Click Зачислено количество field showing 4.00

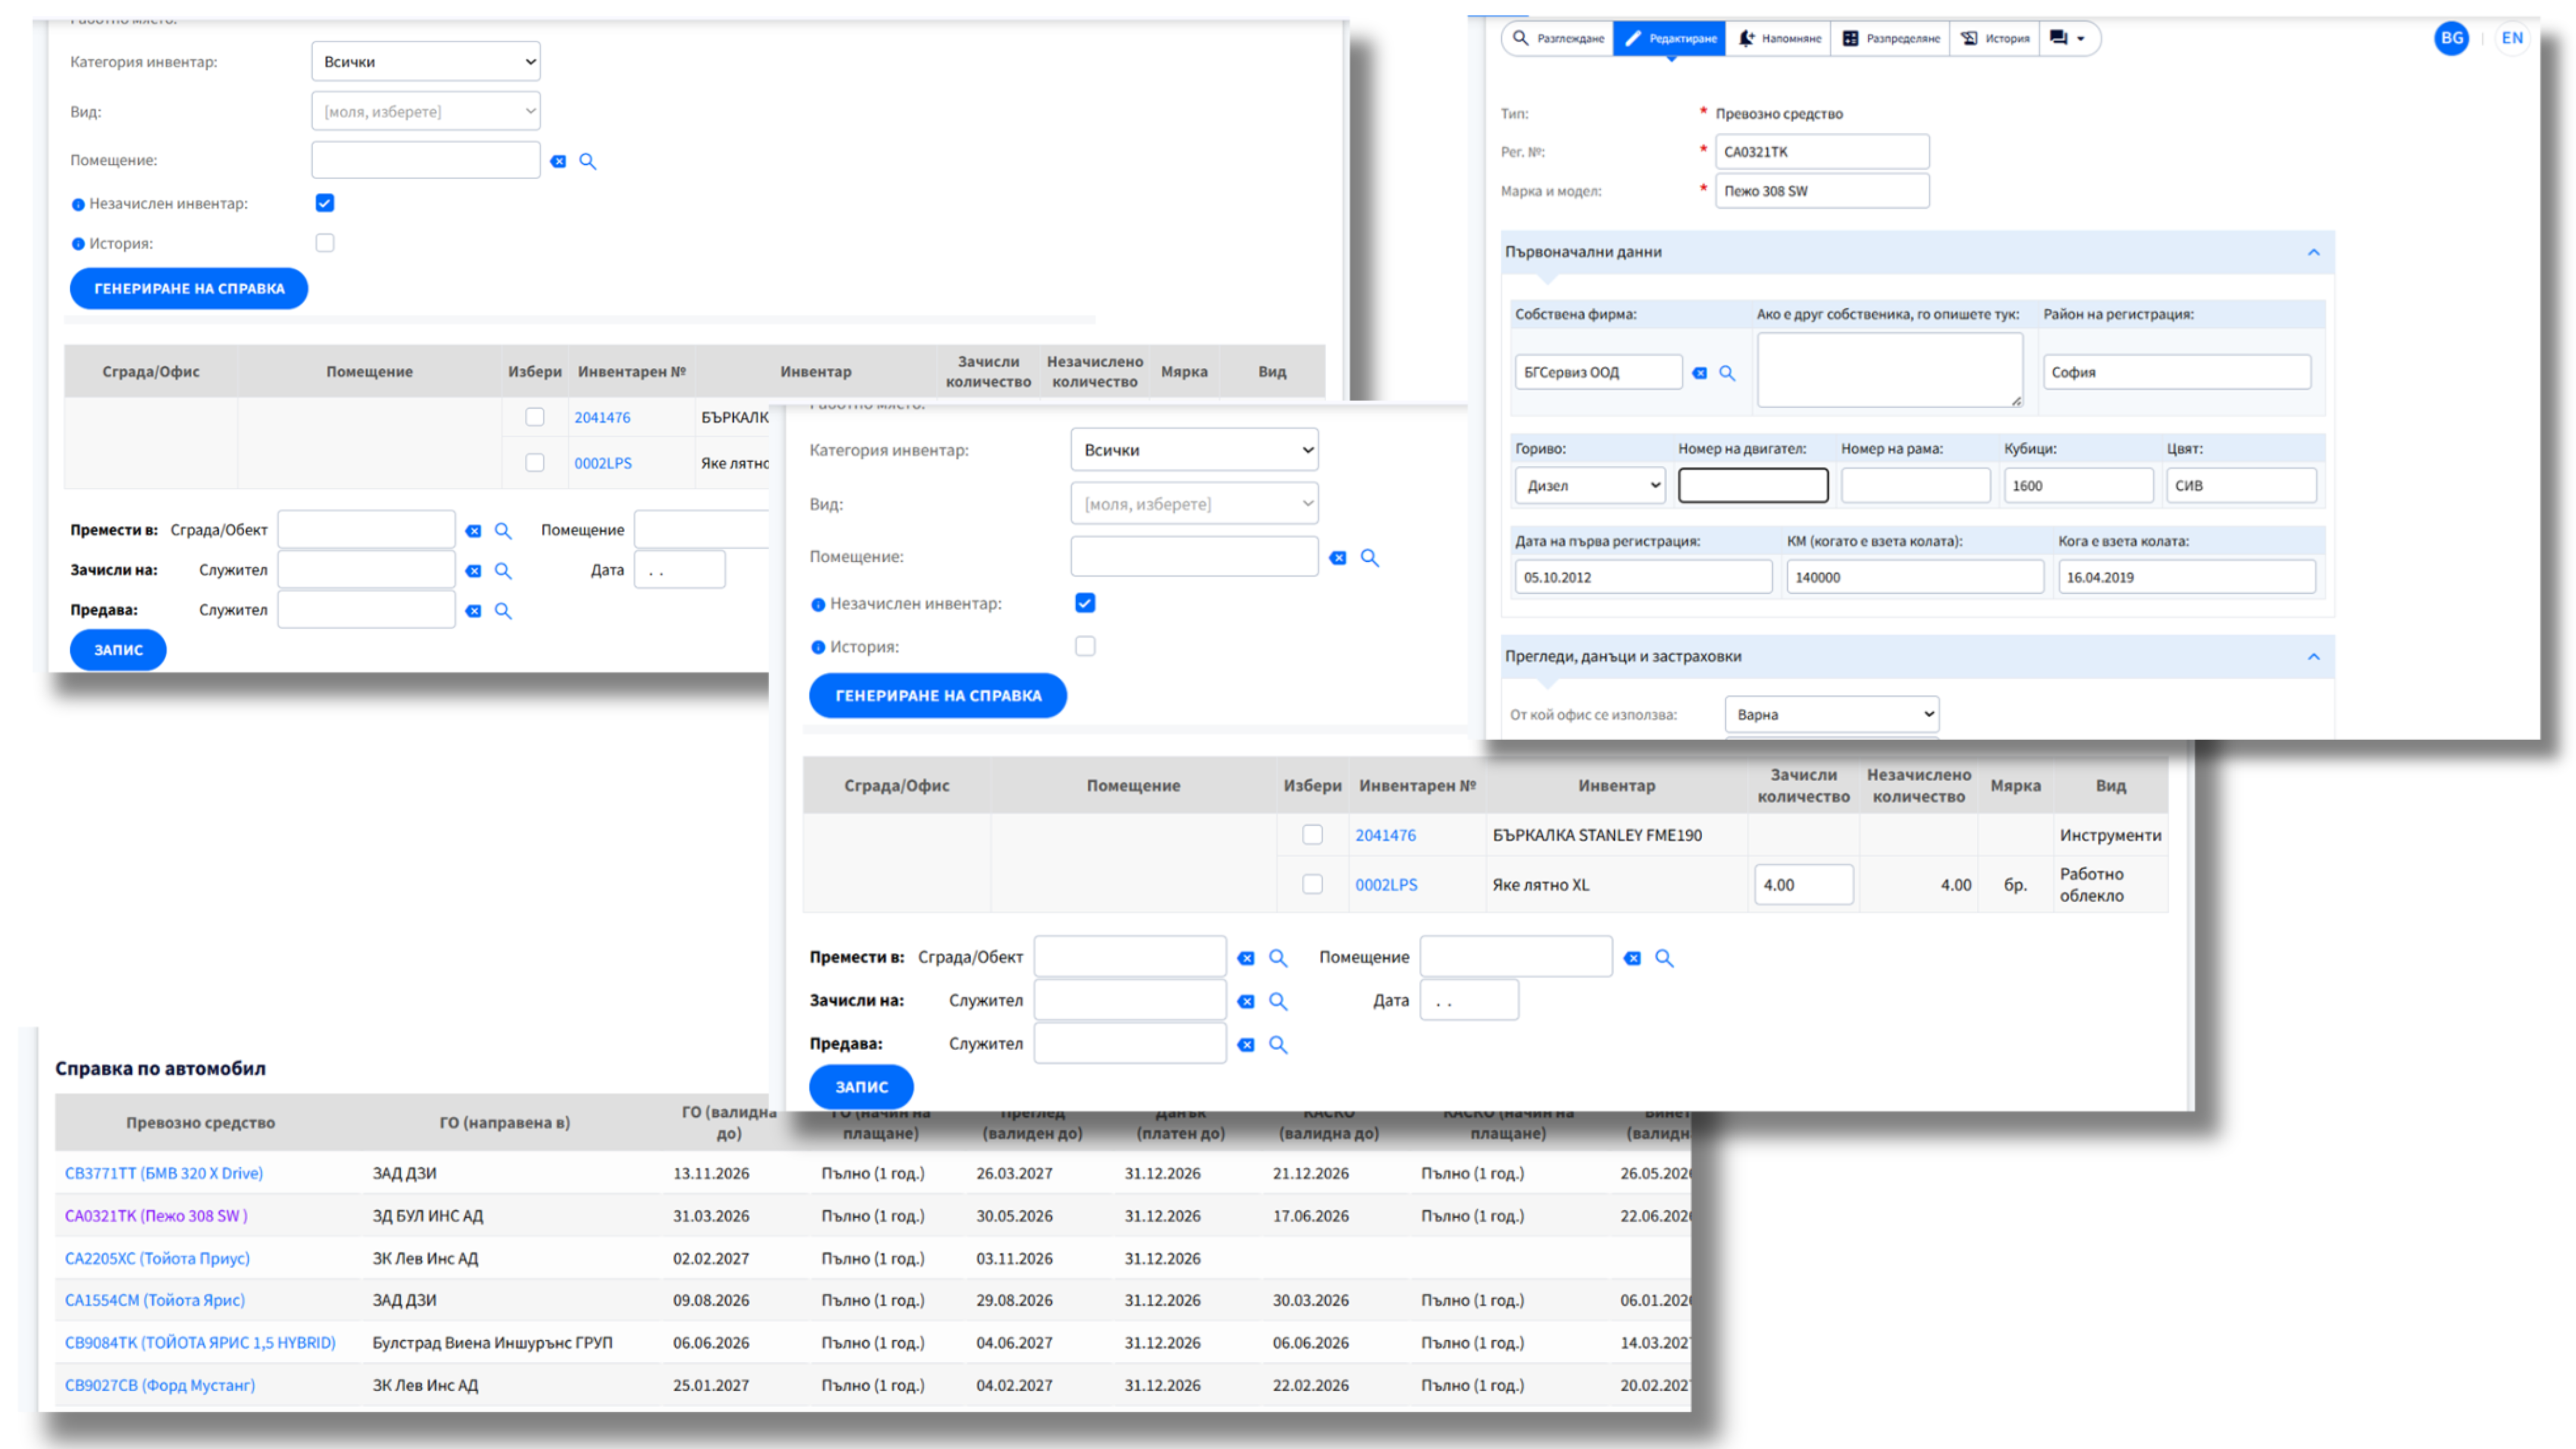point(1803,885)
